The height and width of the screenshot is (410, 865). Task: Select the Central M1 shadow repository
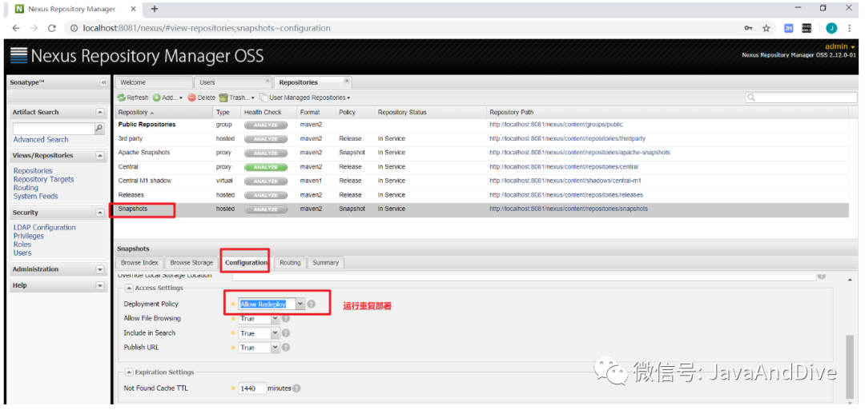click(x=481, y=181)
